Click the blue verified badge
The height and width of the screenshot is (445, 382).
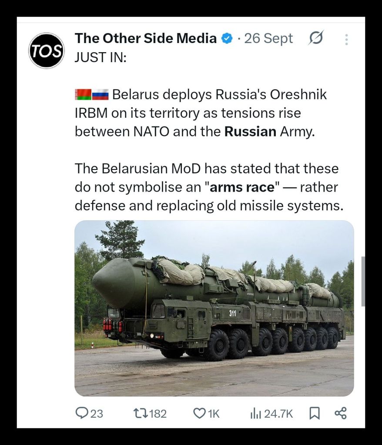coord(227,39)
